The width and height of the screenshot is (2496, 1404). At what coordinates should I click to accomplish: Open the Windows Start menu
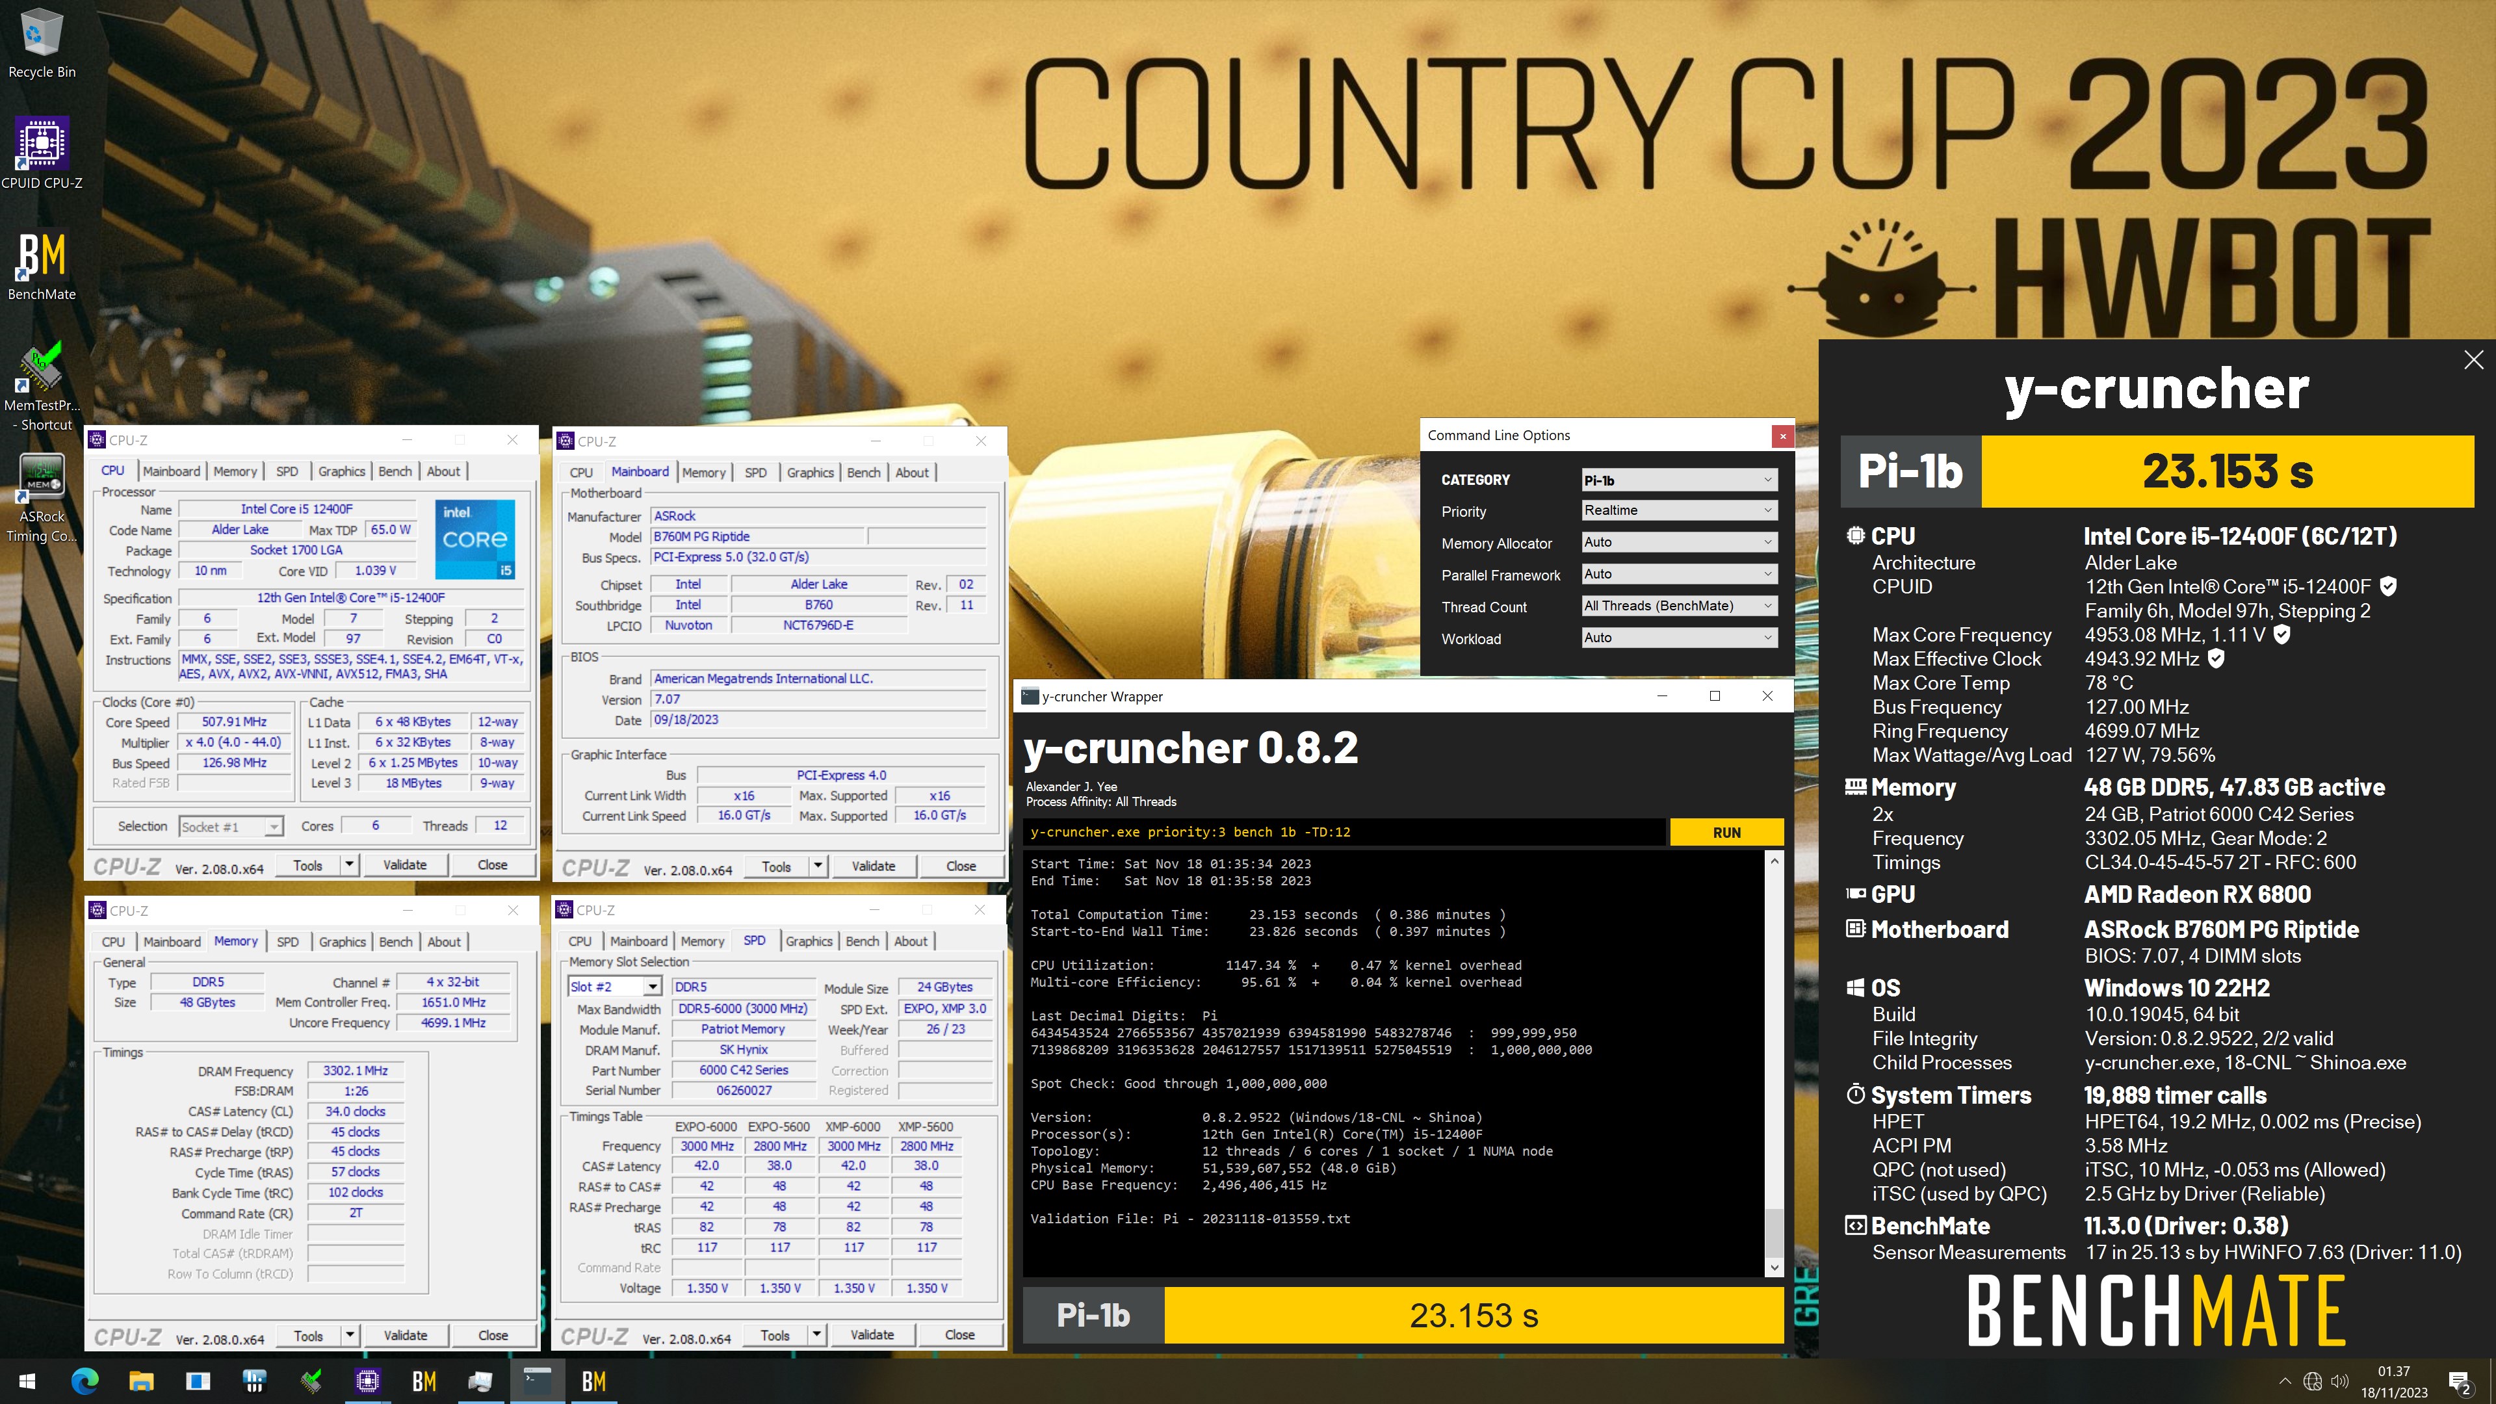[27, 1381]
